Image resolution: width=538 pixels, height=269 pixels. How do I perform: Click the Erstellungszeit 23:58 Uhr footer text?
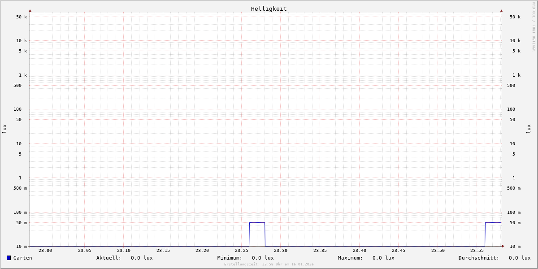269,265
